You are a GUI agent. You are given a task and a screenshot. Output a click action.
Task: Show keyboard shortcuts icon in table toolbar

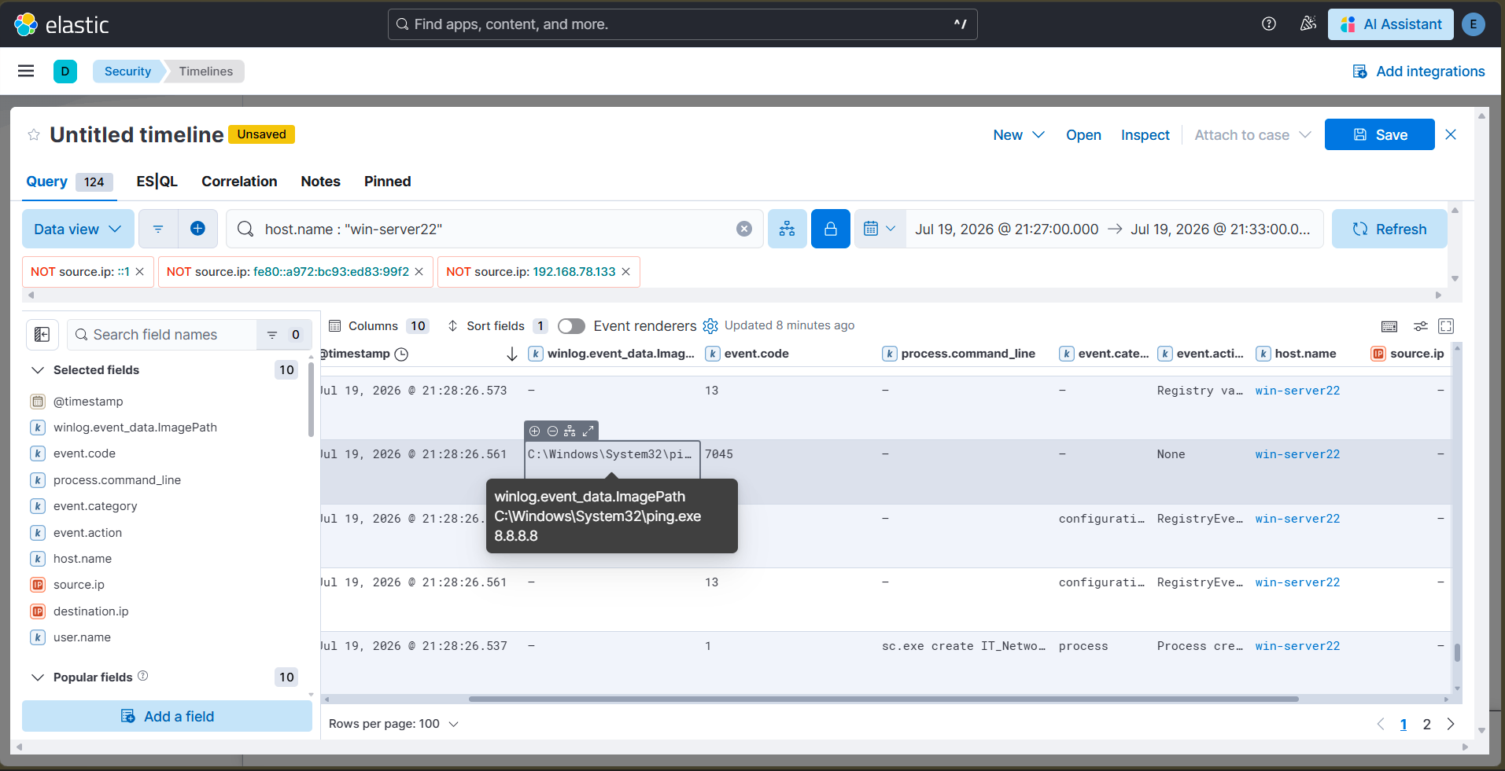pyautogui.click(x=1389, y=326)
